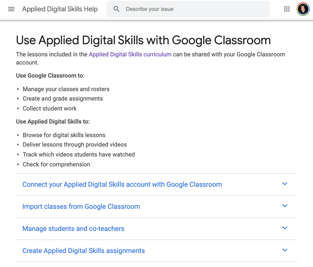Click the page title heading
313x267 pixels.
tap(143, 40)
